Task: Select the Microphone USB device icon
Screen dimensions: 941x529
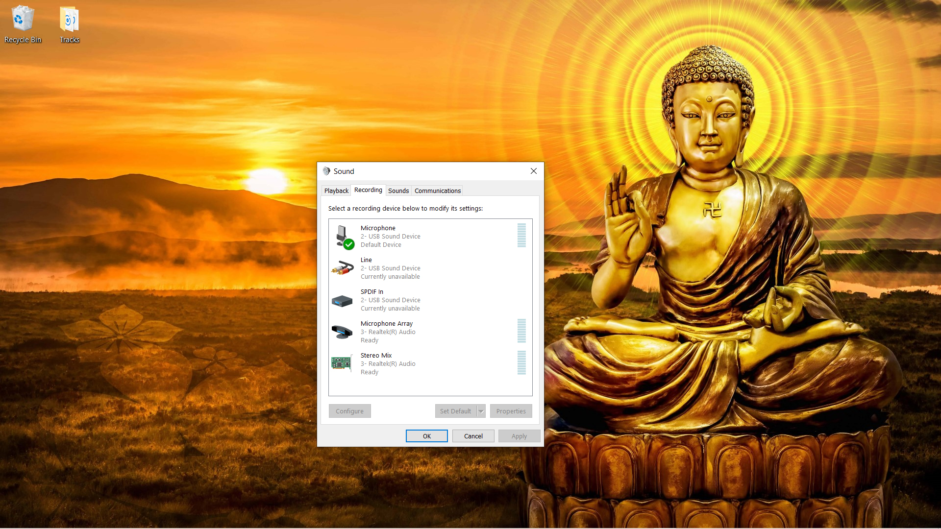Action: [x=343, y=237]
